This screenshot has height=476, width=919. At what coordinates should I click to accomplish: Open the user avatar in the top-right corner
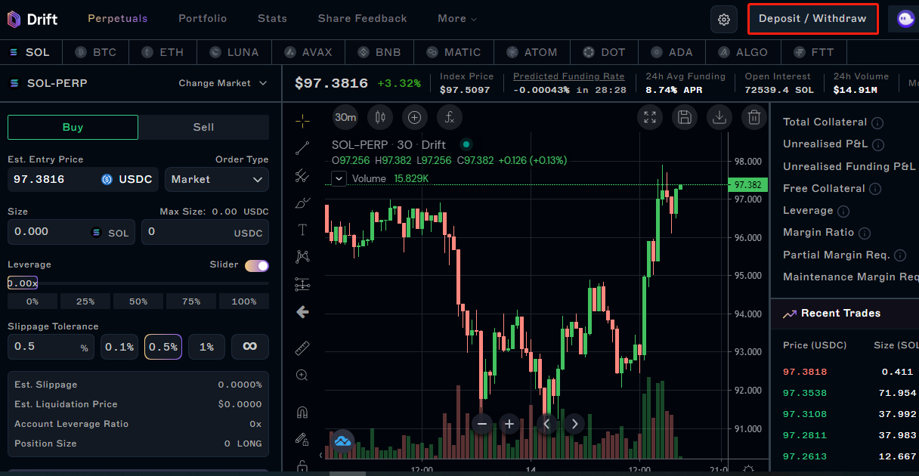[904, 19]
